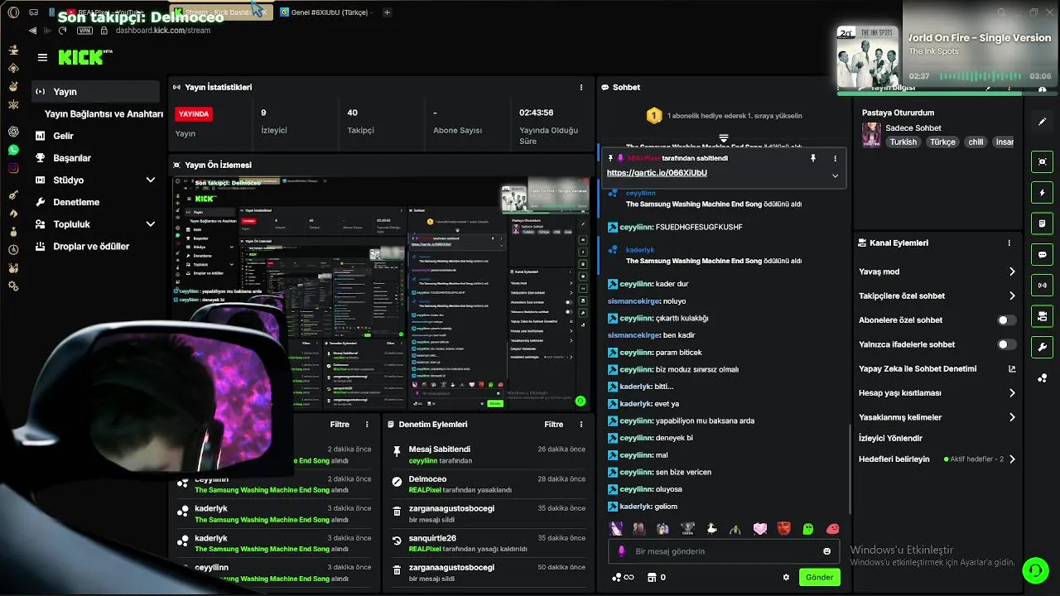Click the chill tag chip
The height and width of the screenshot is (596, 1060).
point(976,142)
